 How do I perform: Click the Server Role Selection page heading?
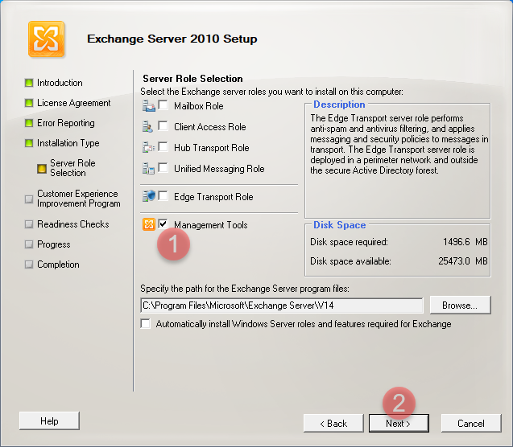coord(192,79)
